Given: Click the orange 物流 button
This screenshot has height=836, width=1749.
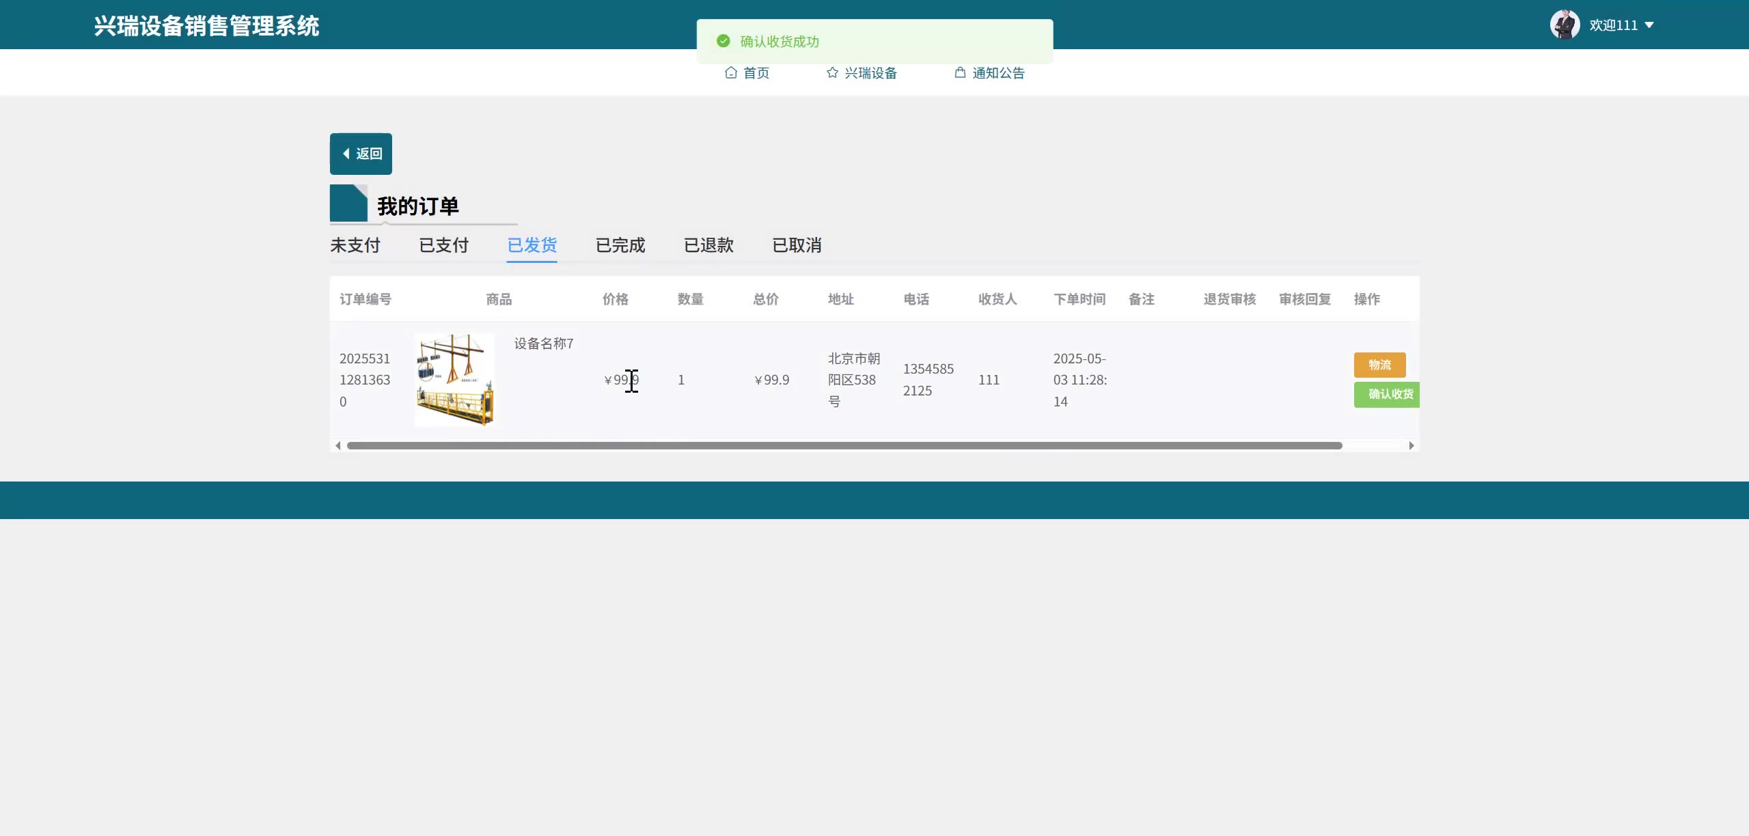Looking at the screenshot, I should coord(1379,365).
